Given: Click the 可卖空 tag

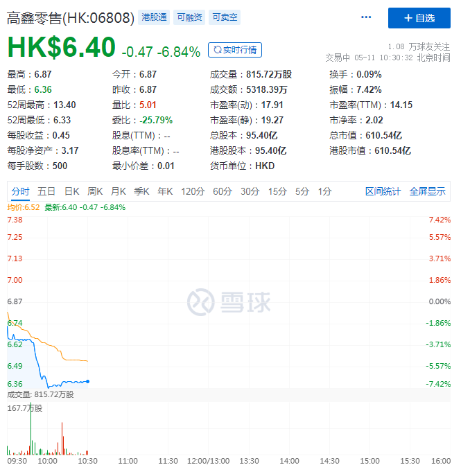Looking at the screenshot, I should [x=225, y=18].
